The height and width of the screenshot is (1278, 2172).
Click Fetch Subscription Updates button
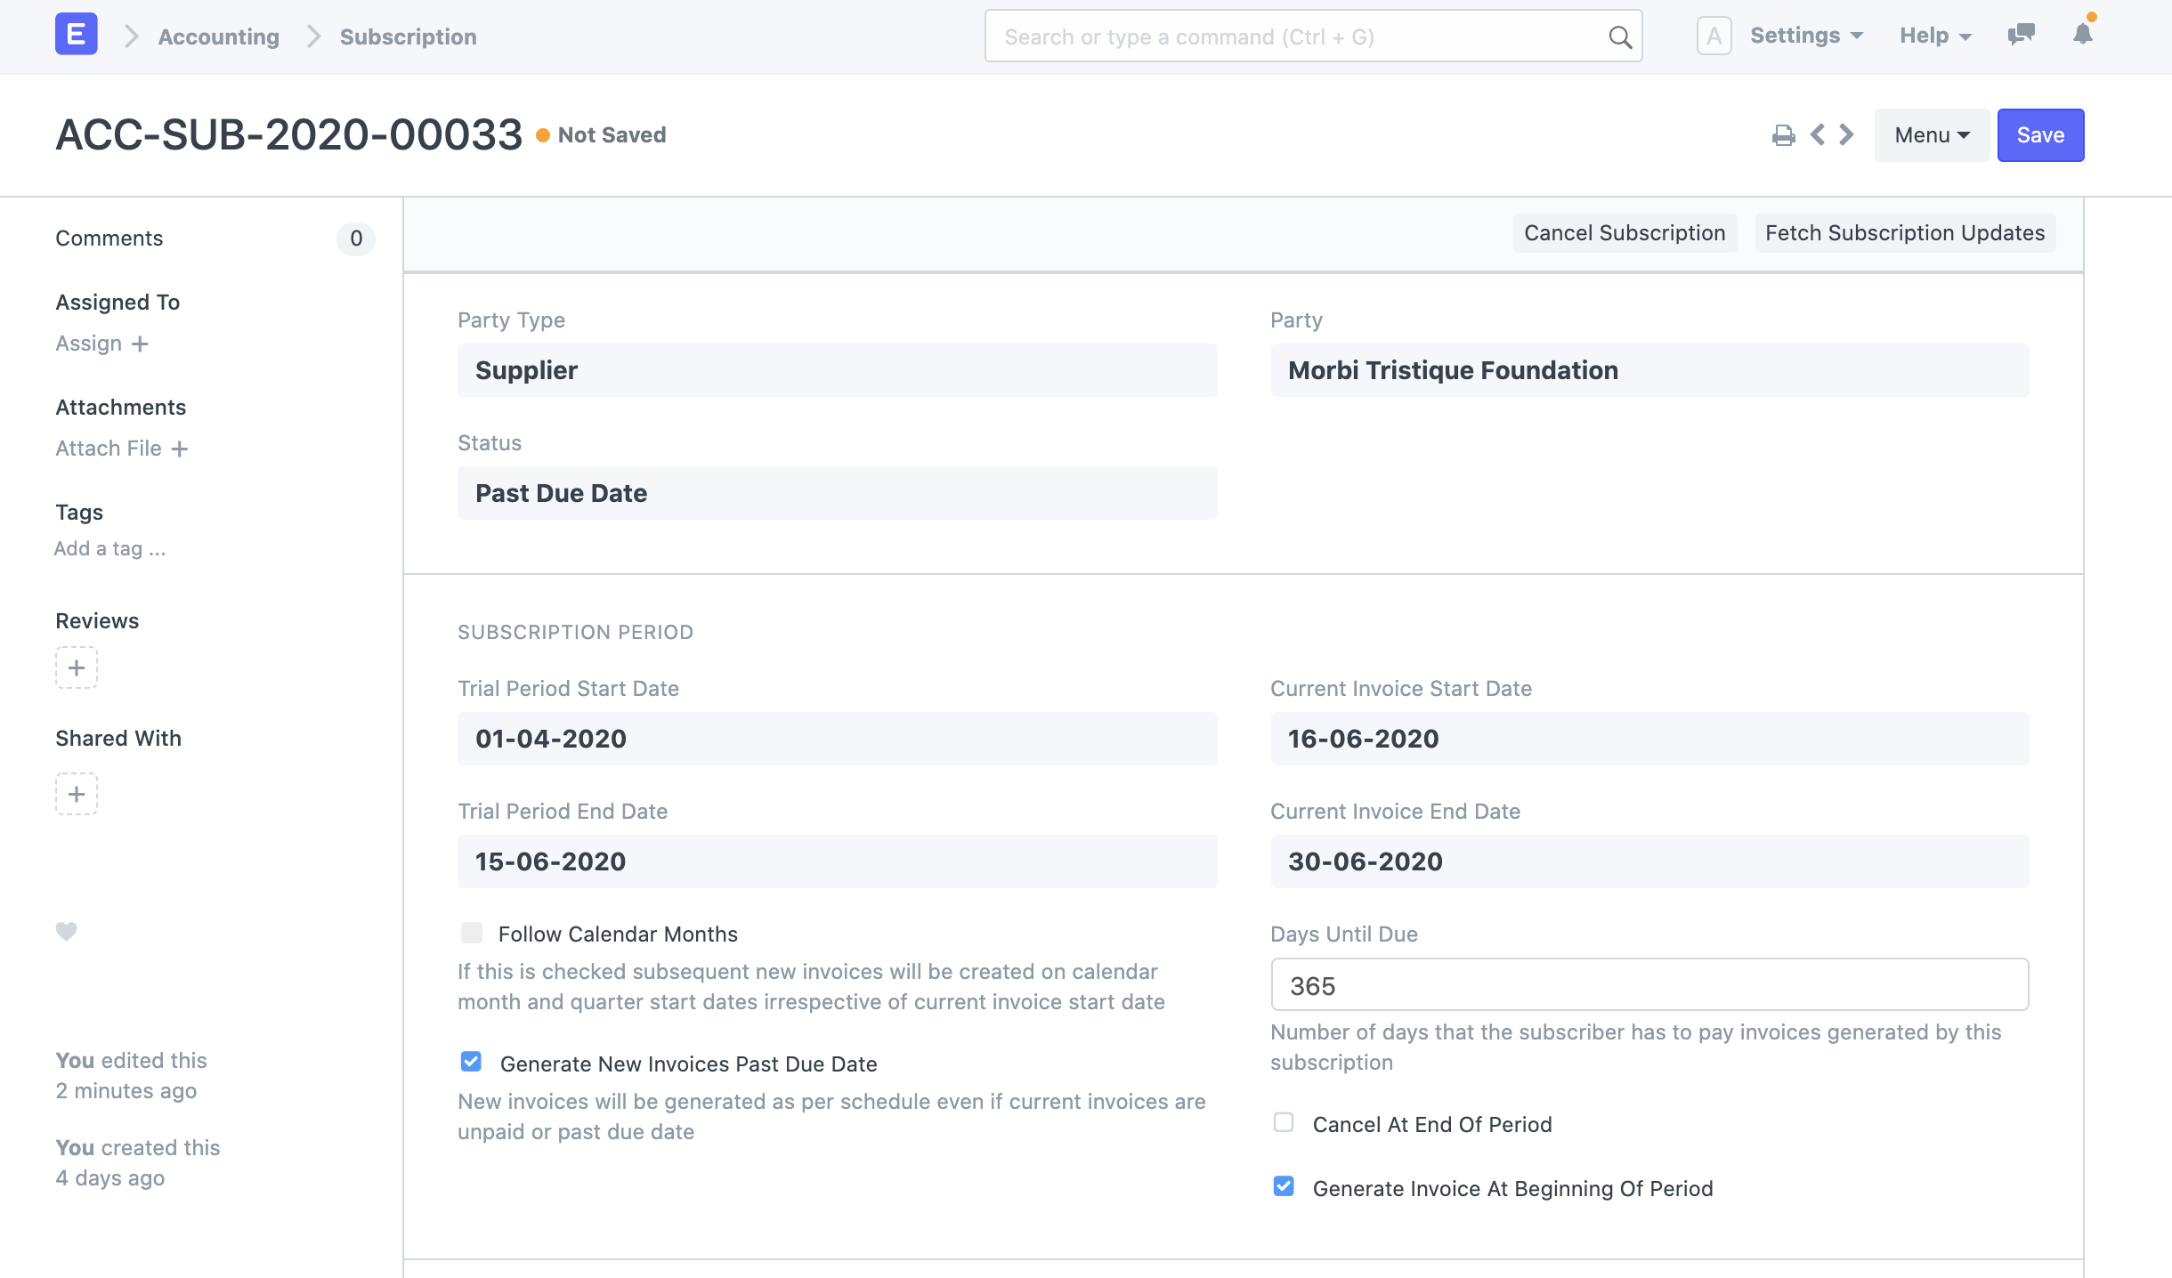pyautogui.click(x=1904, y=233)
